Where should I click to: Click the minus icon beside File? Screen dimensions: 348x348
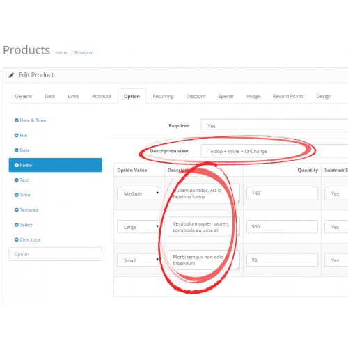click(x=17, y=135)
